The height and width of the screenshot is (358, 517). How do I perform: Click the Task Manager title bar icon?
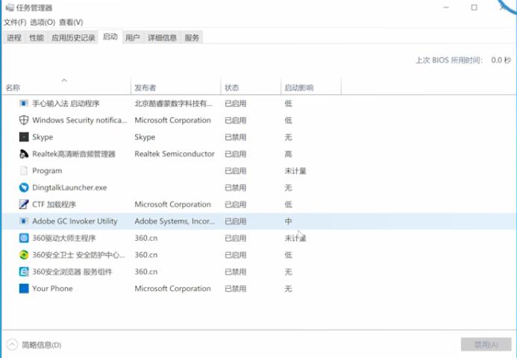pos(10,7)
